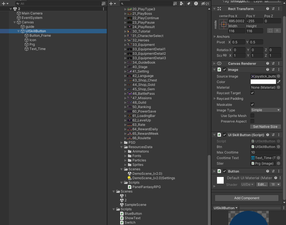Screen dimensions: 286x225
Task: Click Project search by type icon
Action: [175, 4]
